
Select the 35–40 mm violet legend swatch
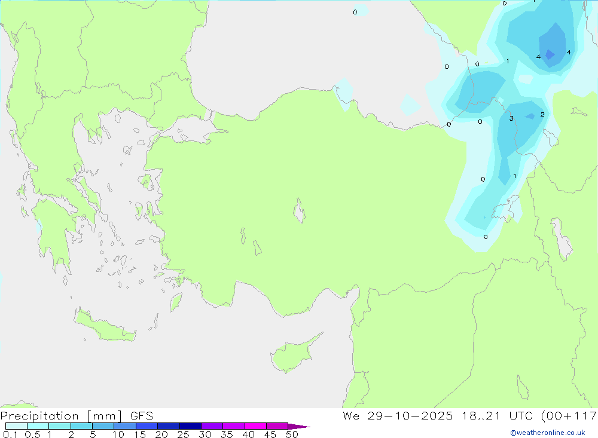[234, 426]
